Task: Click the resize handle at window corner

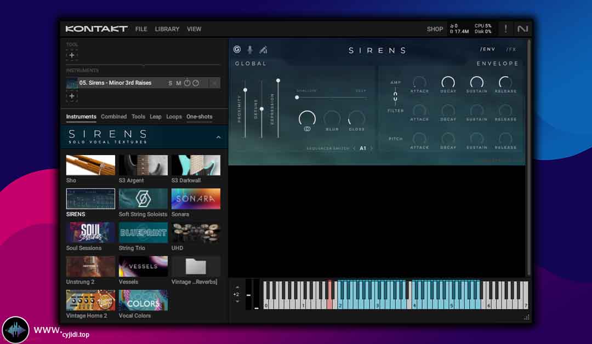Action: (527, 317)
